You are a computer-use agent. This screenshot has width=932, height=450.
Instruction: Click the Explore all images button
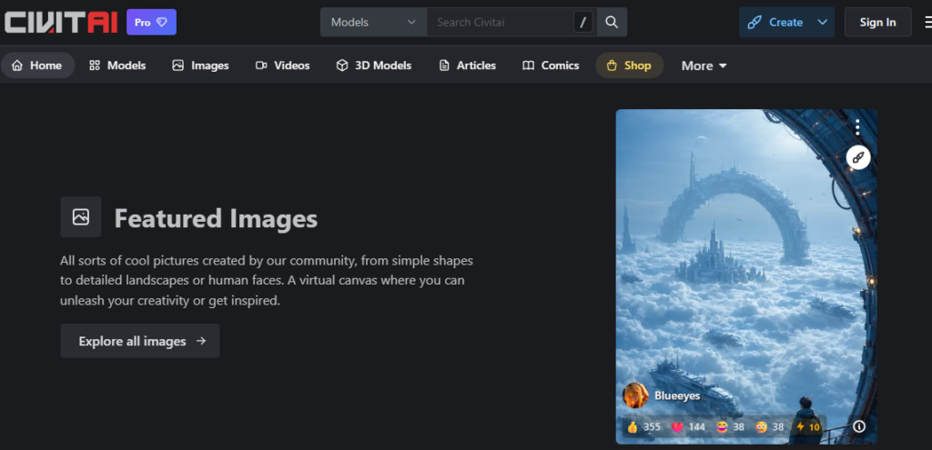[x=139, y=341]
